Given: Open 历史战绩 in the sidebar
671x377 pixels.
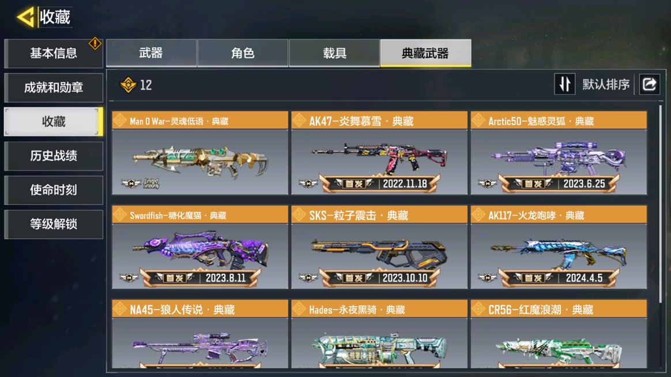Looking at the screenshot, I should 54,156.
